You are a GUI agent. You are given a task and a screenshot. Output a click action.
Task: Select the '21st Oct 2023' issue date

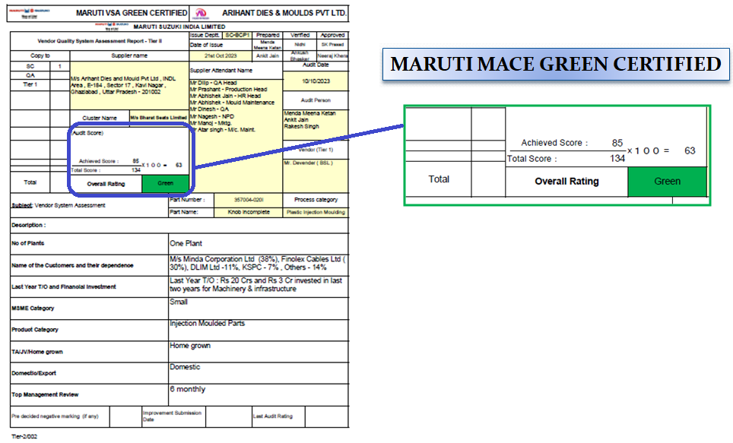221,55
